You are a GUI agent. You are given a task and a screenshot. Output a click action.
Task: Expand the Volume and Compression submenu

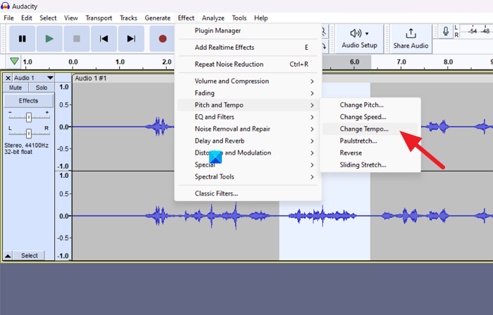[x=249, y=82]
